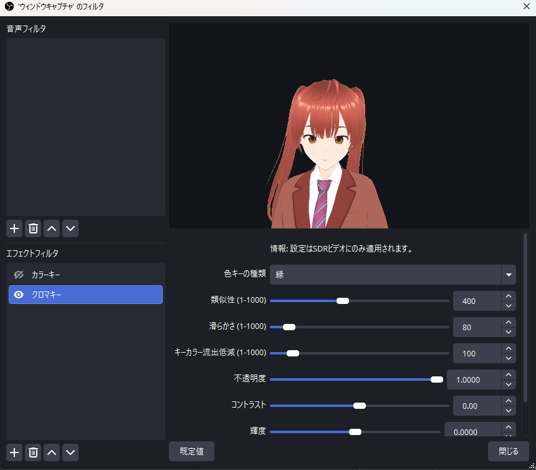Click the キーカラー流出低減 field showing 100

[x=477, y=354]
